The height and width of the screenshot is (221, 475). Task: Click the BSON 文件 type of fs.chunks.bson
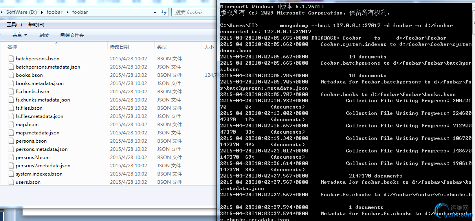point(169,91)
